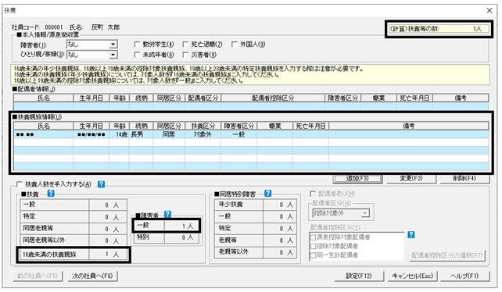Click 扶養区分 column header in dependents table
502x292 pixels.
click(203, 126)
